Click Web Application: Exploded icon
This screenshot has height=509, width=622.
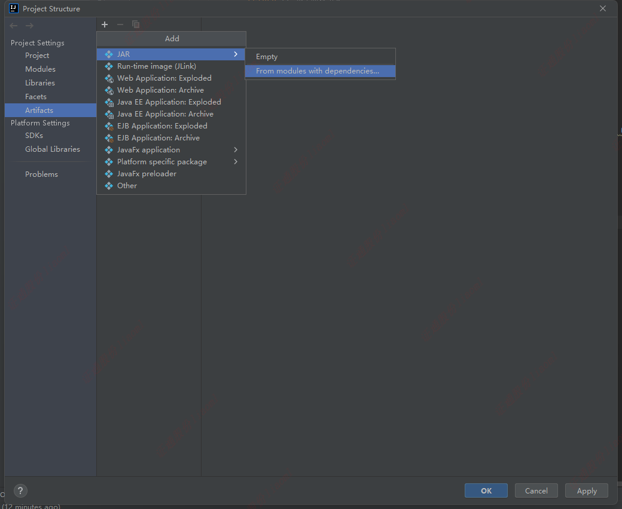pos(109,78)
